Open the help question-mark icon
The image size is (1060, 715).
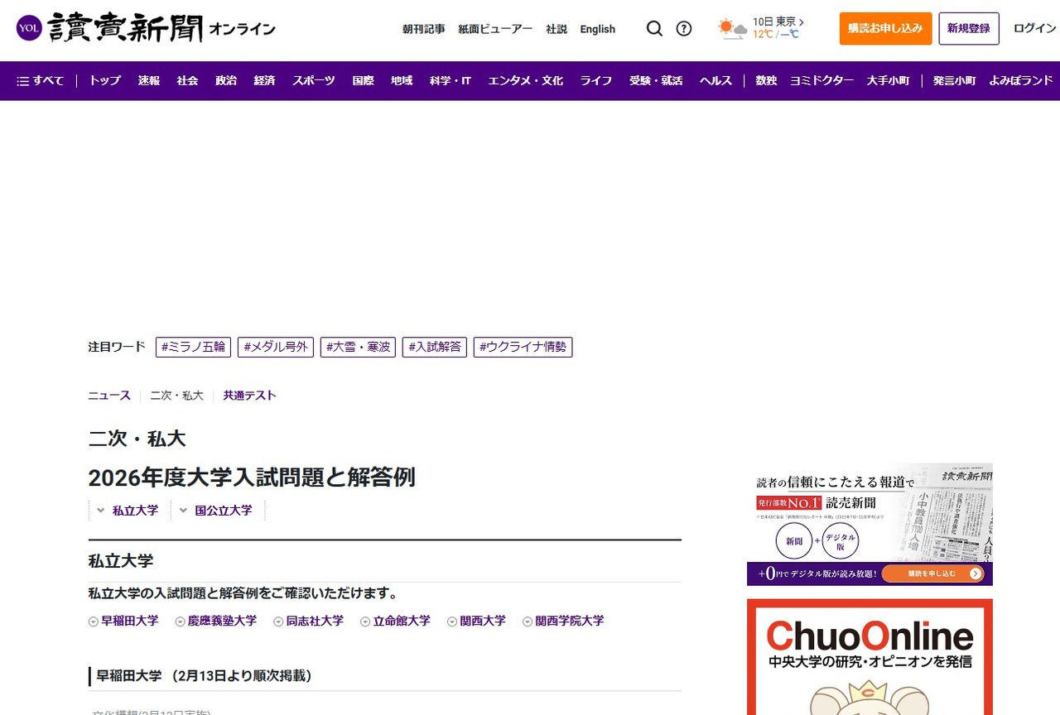pos(684,28)
